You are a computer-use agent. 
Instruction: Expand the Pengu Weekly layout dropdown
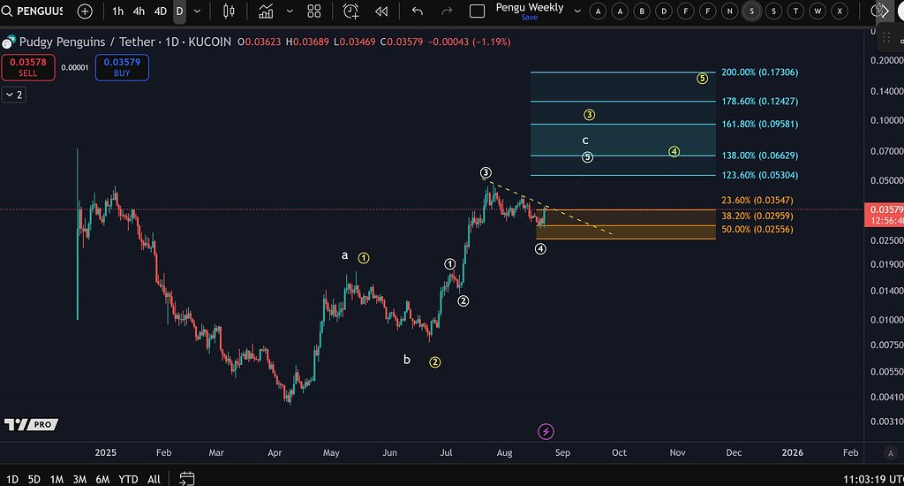[x=577, y=11]
